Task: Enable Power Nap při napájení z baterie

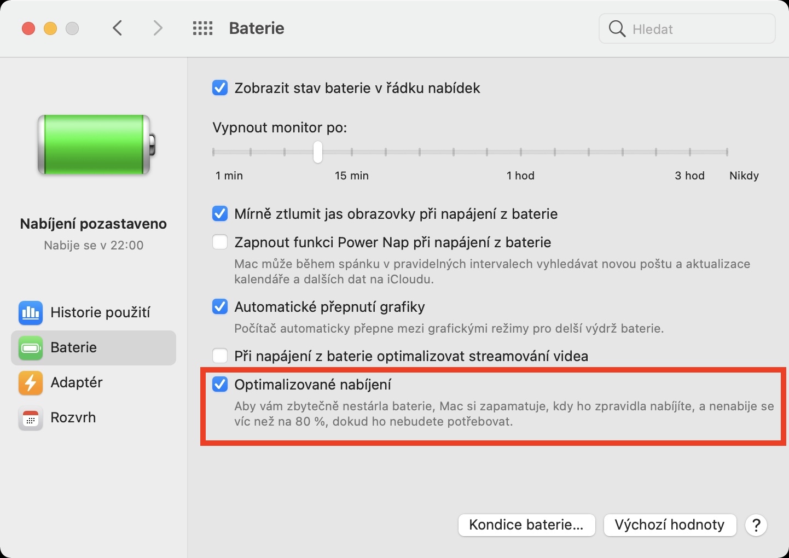Action: tap(220, 242)
